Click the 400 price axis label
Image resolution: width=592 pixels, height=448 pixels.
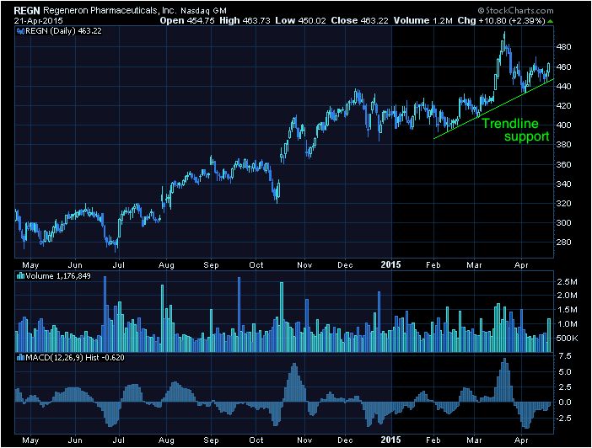(563, 125)
